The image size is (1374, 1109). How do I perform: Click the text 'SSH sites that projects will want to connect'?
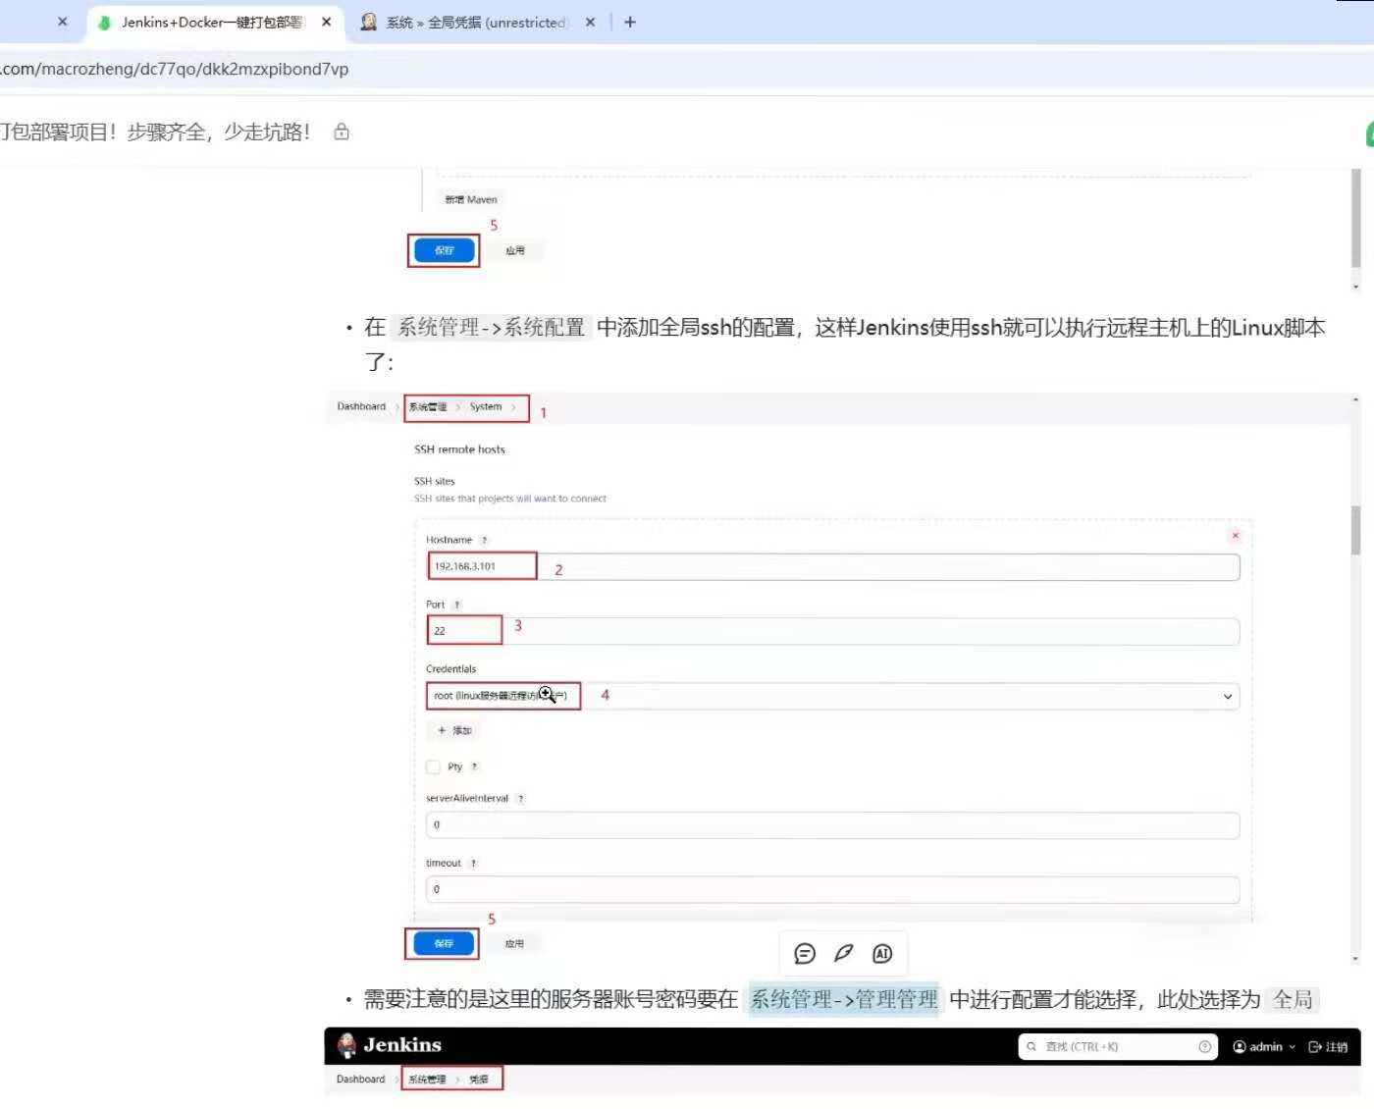coord(510,499)
